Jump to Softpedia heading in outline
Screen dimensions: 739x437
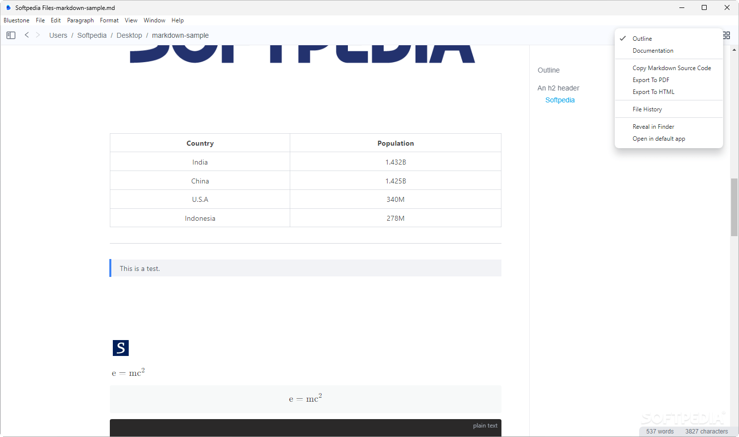point(560,100)
